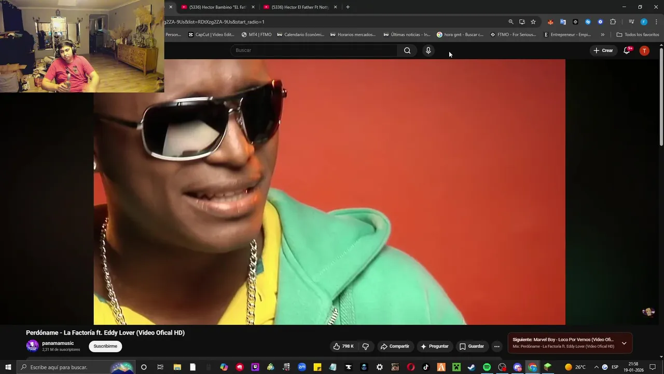Switch the ESP keyboard language indicator
The image size is (664, 374).
[615, 367]
